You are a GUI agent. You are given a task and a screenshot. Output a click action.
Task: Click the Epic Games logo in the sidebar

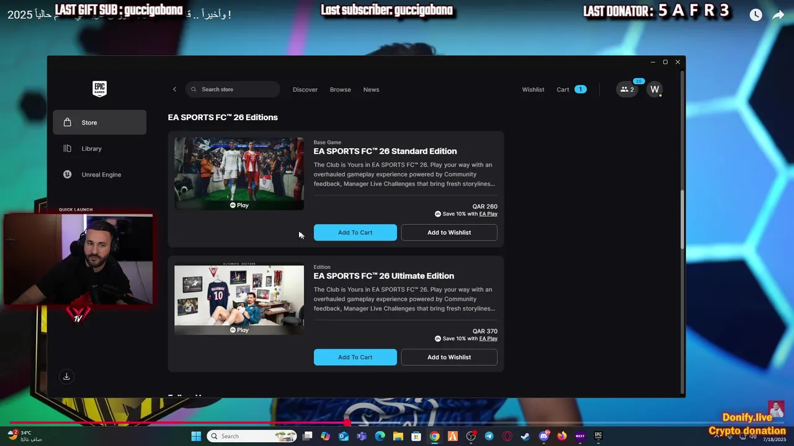[x=99, y=89]
